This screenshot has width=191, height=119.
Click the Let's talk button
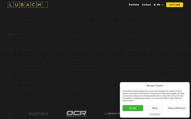click(x=175, y=5)
